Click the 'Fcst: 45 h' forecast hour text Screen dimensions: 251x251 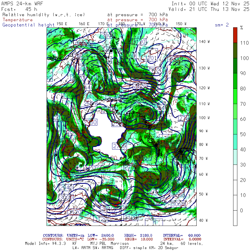19,9
